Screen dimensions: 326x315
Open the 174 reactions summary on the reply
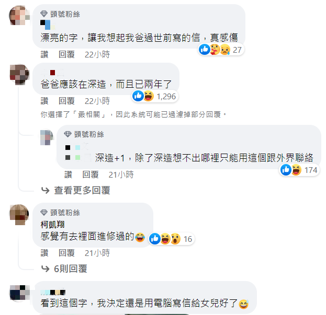coord(299,170)
